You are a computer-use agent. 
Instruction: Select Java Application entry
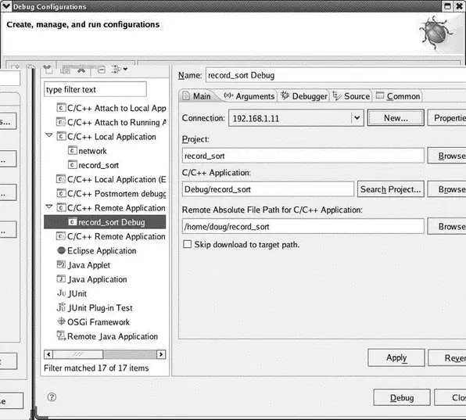coord(91,279)
